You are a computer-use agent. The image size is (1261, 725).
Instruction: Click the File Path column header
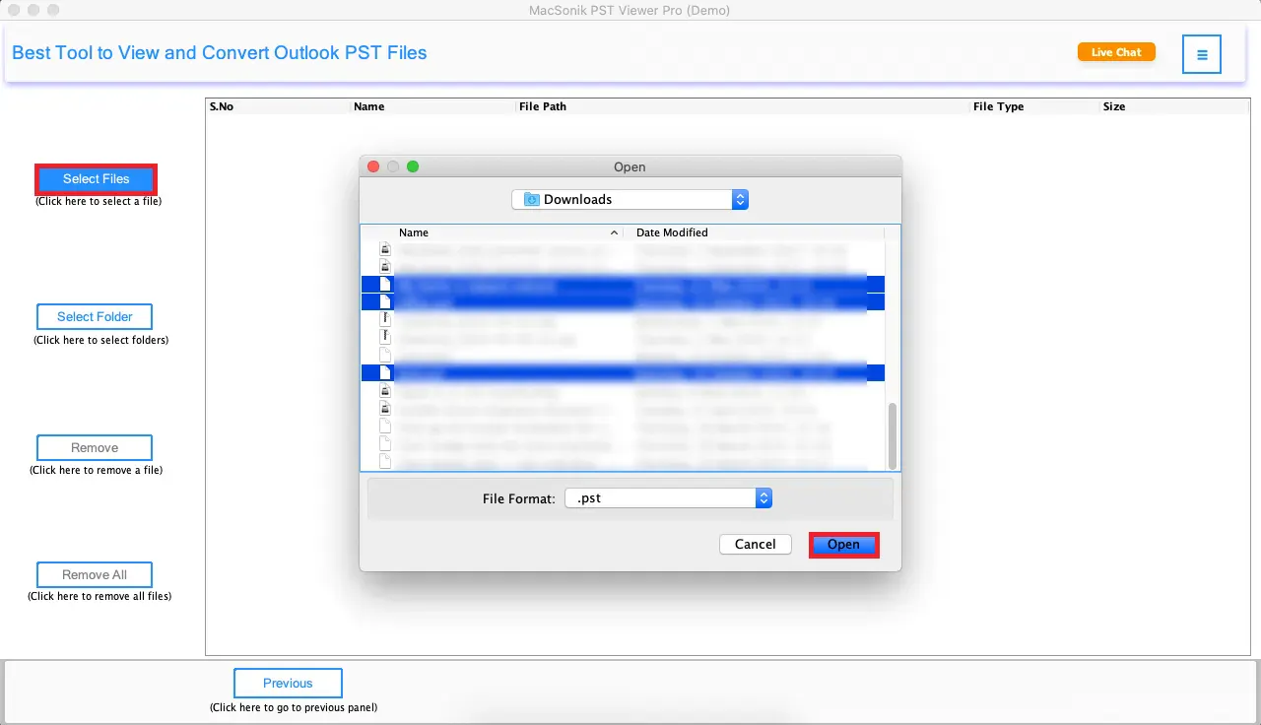744,106
